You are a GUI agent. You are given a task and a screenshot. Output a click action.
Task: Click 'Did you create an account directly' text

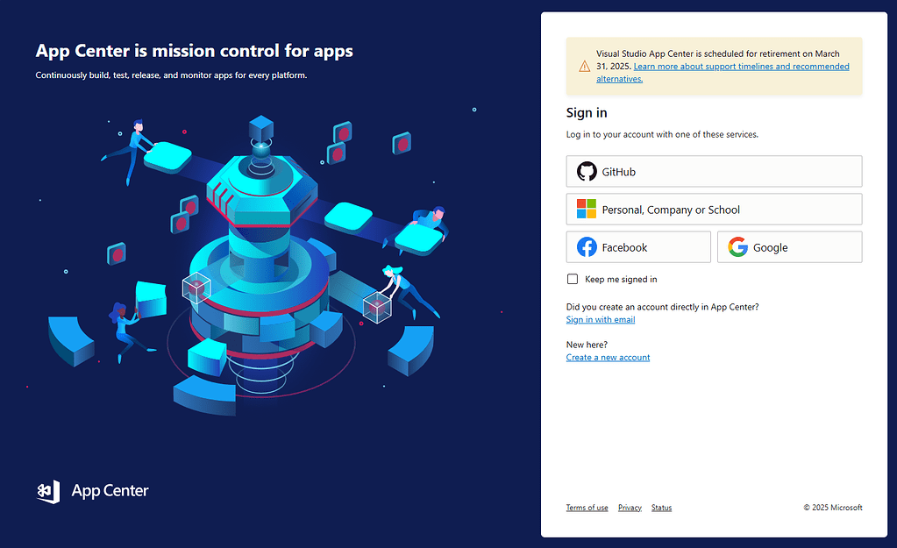pos(662,307)
